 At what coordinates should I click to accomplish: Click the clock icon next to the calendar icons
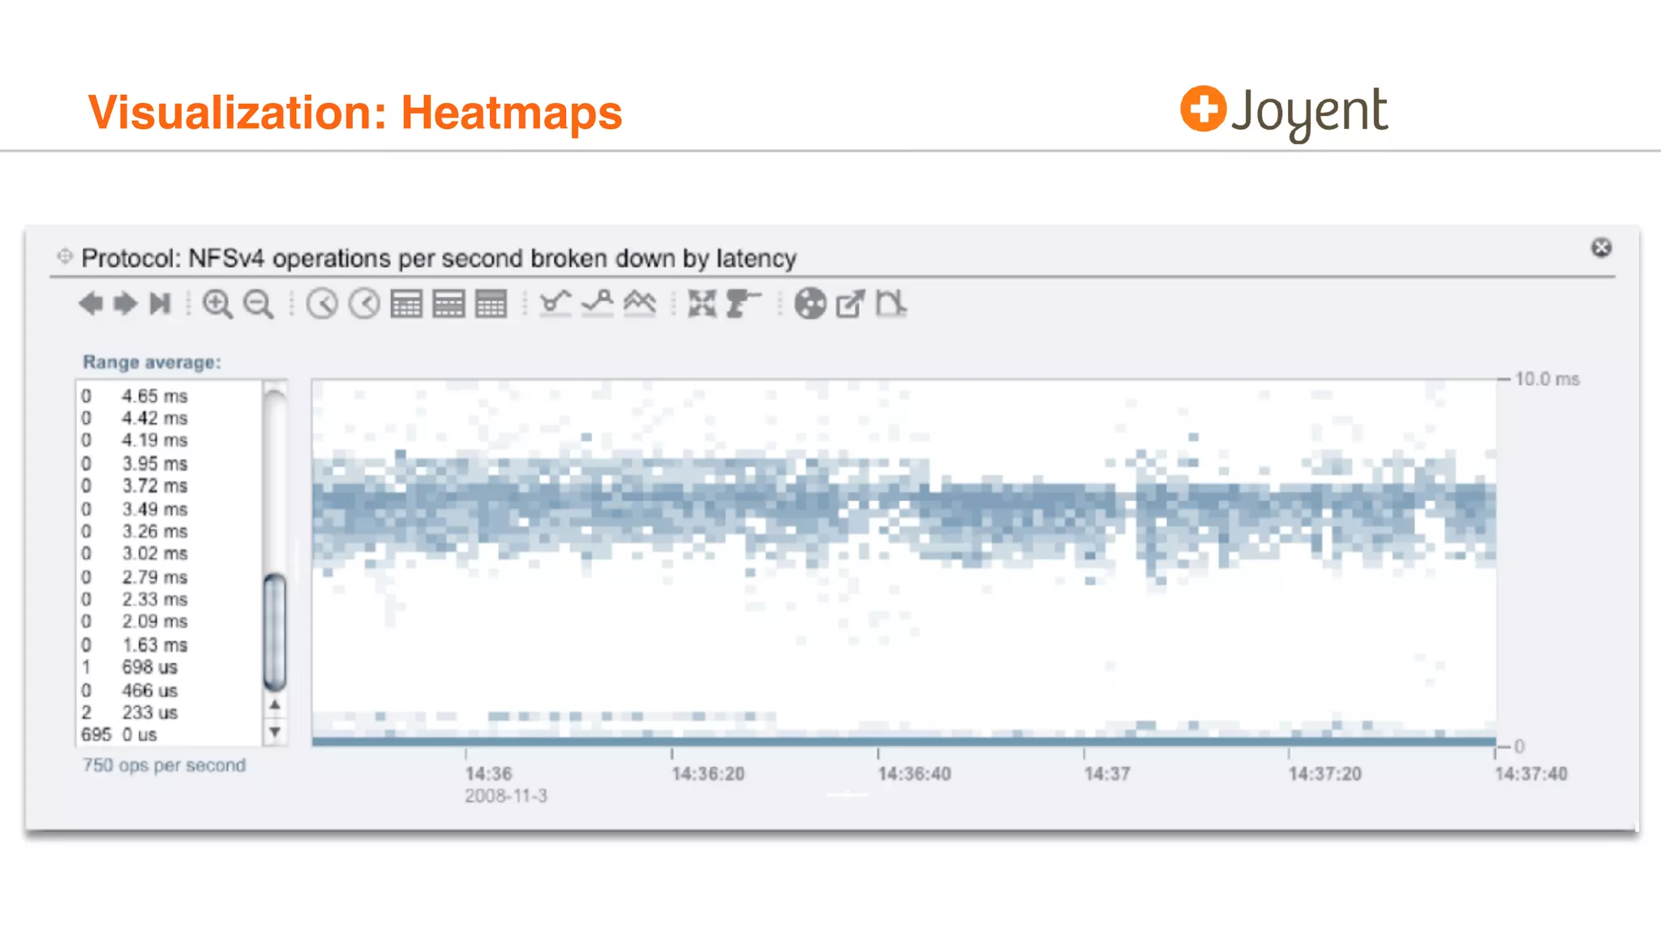click(x=364, y=304)
